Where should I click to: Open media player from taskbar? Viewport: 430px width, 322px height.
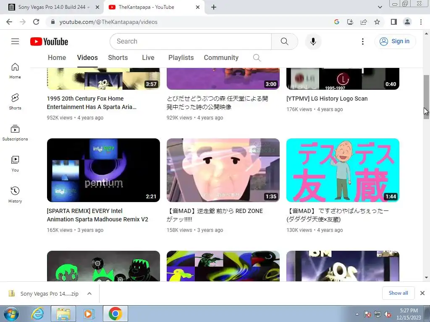point(89,314)
